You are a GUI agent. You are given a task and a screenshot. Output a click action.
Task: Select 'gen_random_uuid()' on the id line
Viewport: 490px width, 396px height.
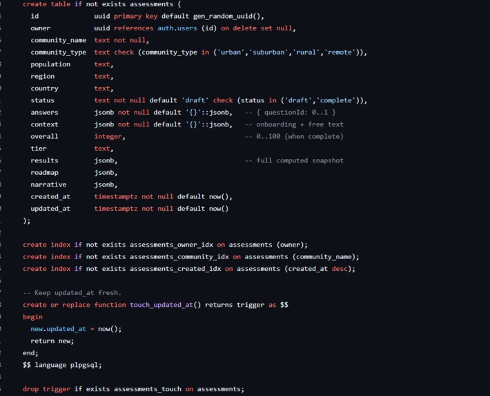tap(226, 17)
